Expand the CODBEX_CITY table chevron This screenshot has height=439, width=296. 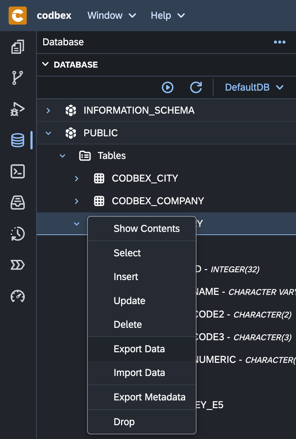point(77,178)
